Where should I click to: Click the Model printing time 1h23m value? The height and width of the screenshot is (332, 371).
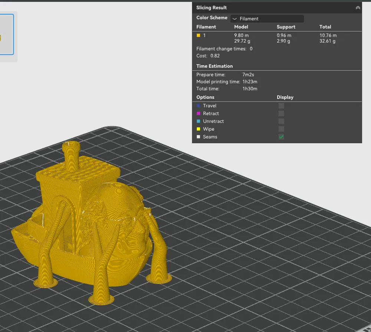pos(250,82)
